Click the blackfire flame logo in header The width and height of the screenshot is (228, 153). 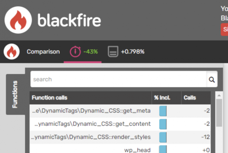18,20
